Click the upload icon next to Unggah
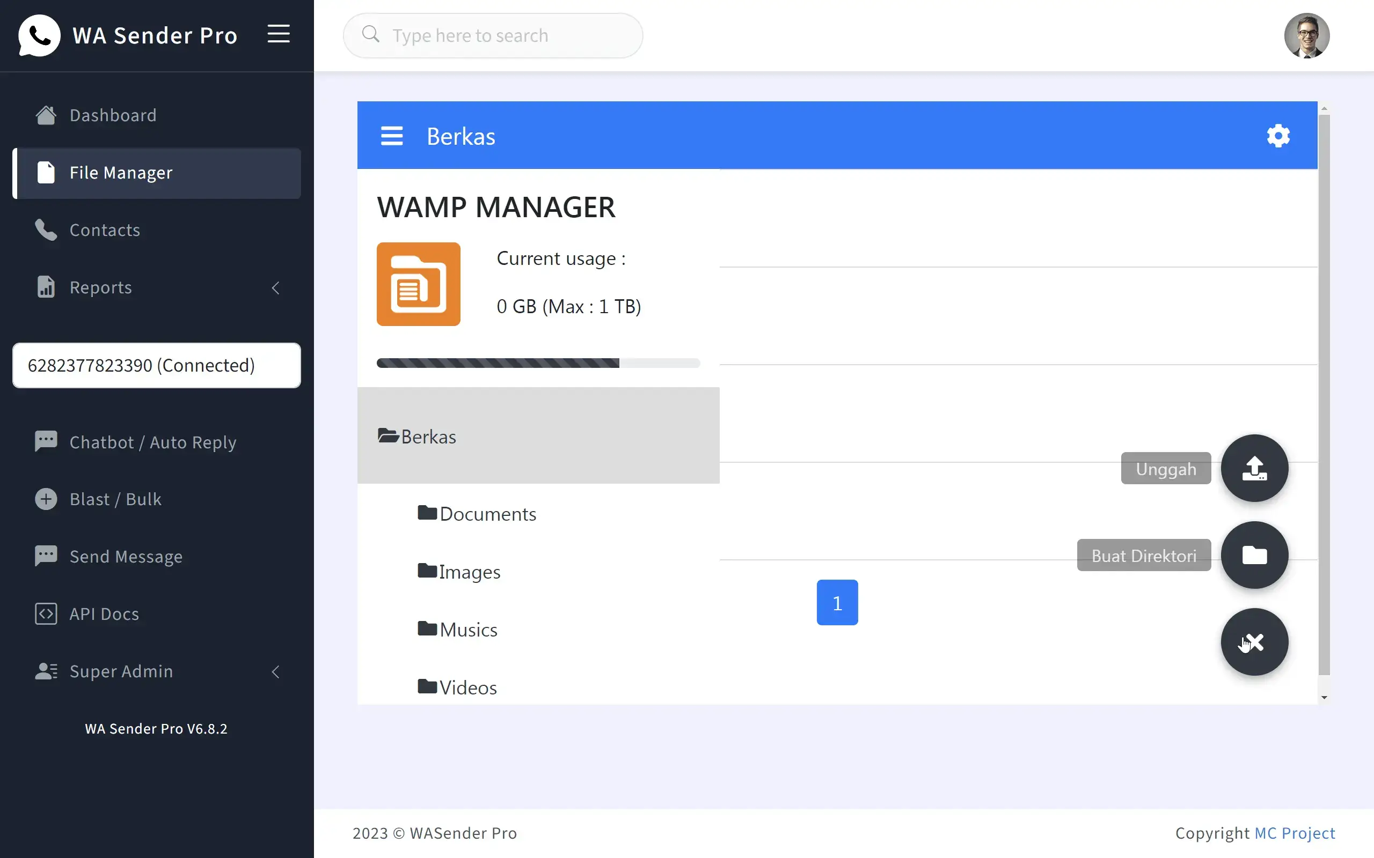The image size is (1374, 858). click(x=1254, y=468)
